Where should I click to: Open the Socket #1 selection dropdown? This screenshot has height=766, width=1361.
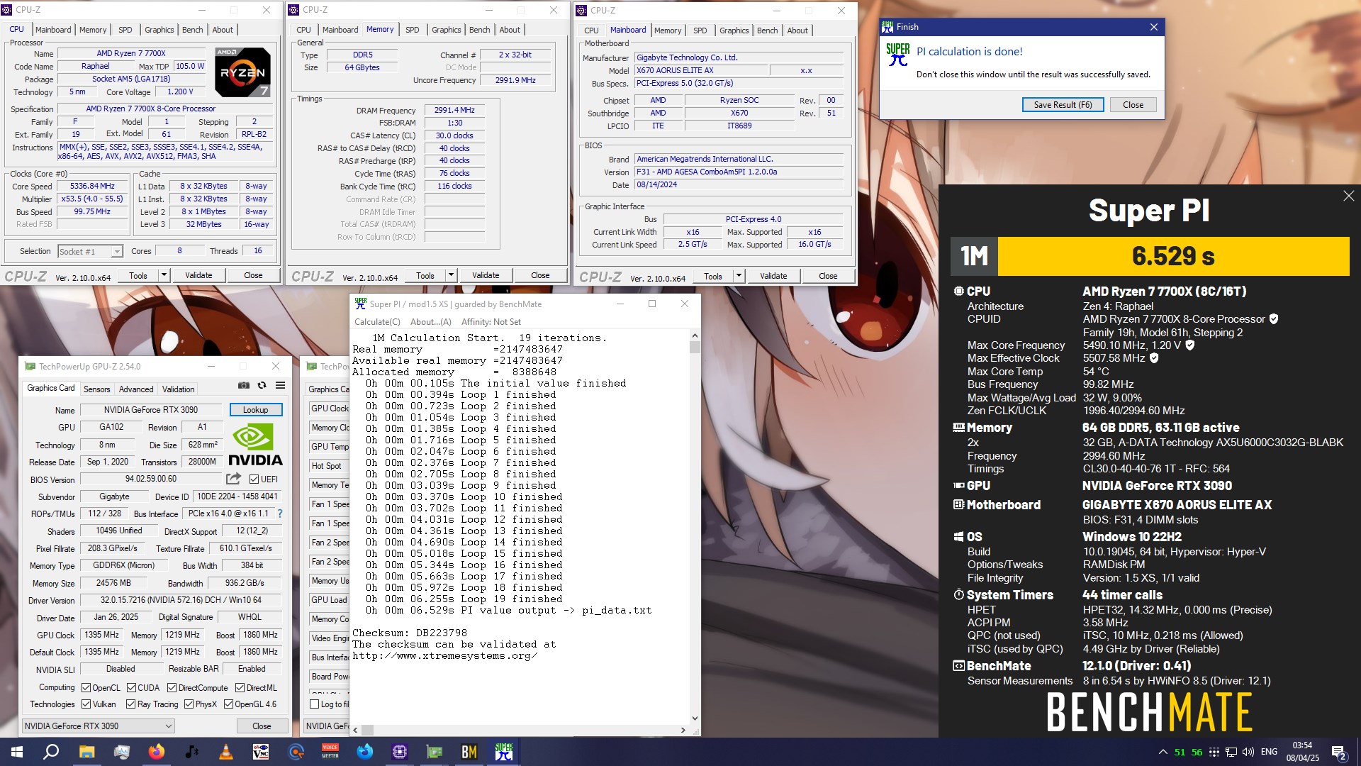90,251
